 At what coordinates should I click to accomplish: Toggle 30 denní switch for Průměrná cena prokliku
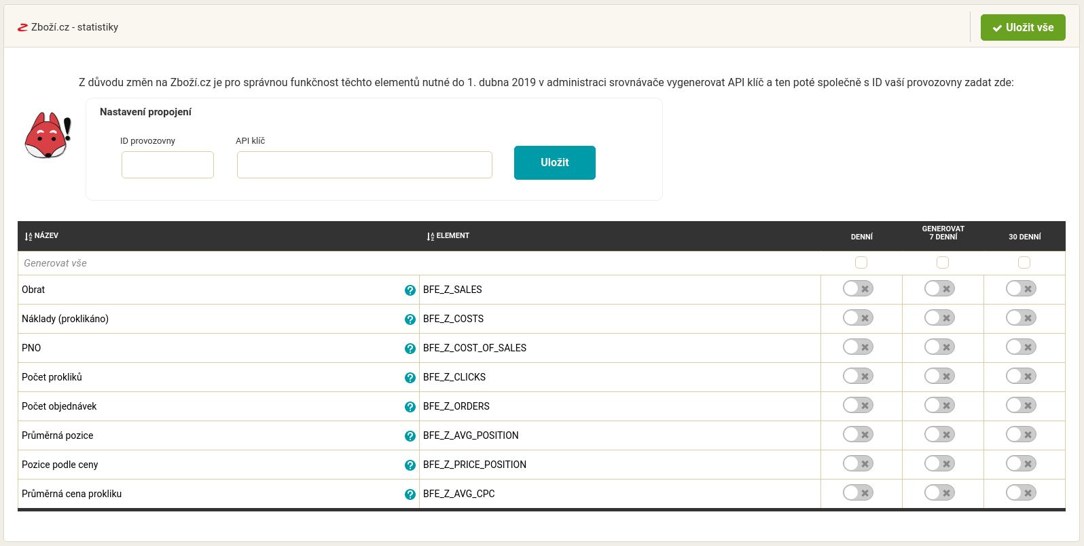1021,493
